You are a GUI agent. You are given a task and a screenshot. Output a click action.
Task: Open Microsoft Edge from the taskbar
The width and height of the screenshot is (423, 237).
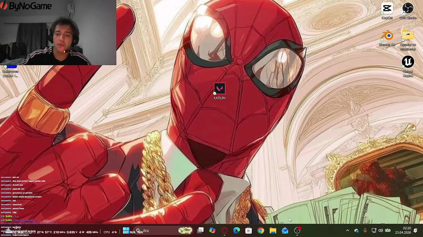[x=237, y=231]
